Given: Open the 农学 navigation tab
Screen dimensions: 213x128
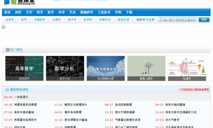Looking at the screenshot, I should click(62, 12).
